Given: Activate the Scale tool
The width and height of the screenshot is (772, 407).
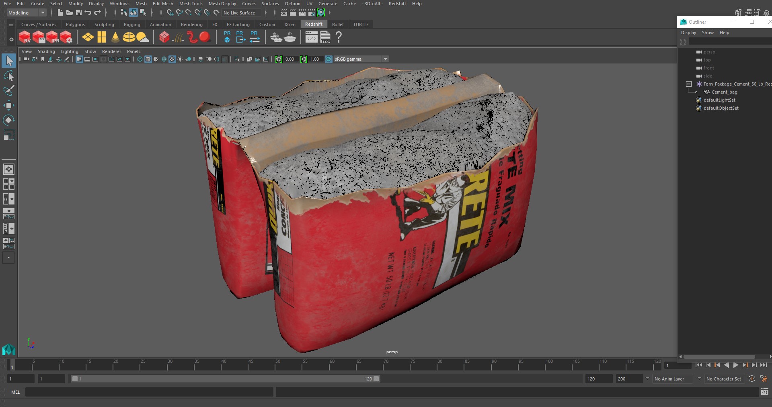Looking at the screenshot, I should click(x=8, y=135).
